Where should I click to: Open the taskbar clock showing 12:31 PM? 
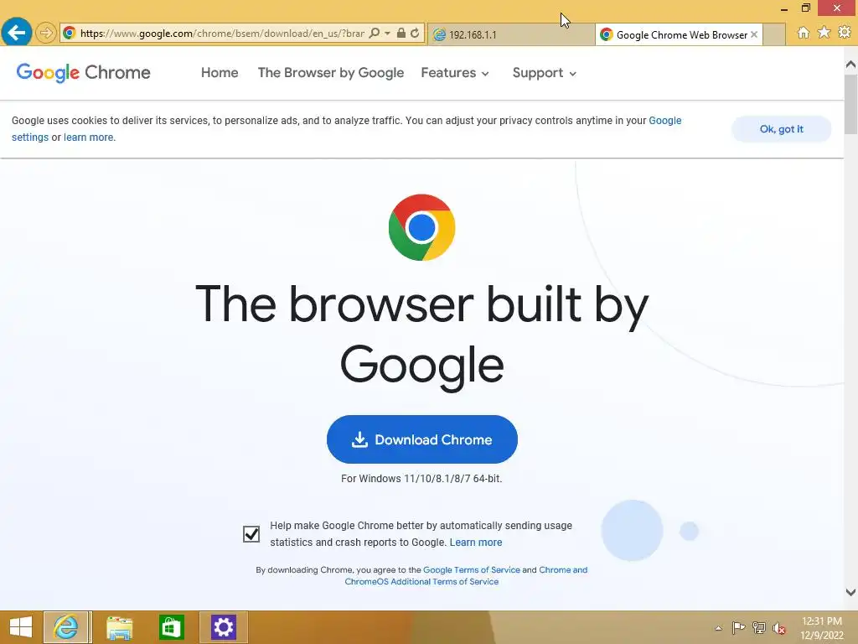[x=821, y=628]
